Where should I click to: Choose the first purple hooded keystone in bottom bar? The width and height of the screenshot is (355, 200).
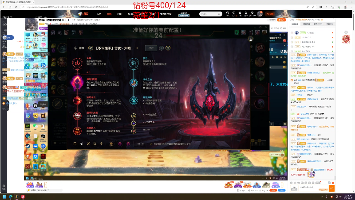coord(120,144)
